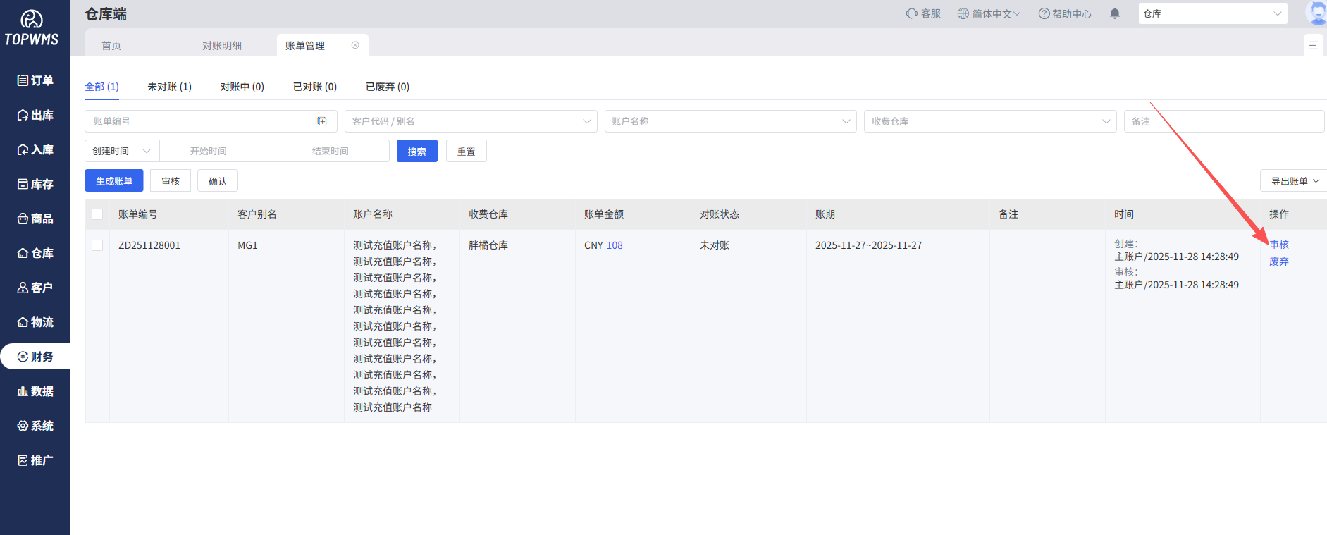Click the icon inside 账单编号 field
The width and height of the screenshot is (1327, 535).
coord(322,121)
